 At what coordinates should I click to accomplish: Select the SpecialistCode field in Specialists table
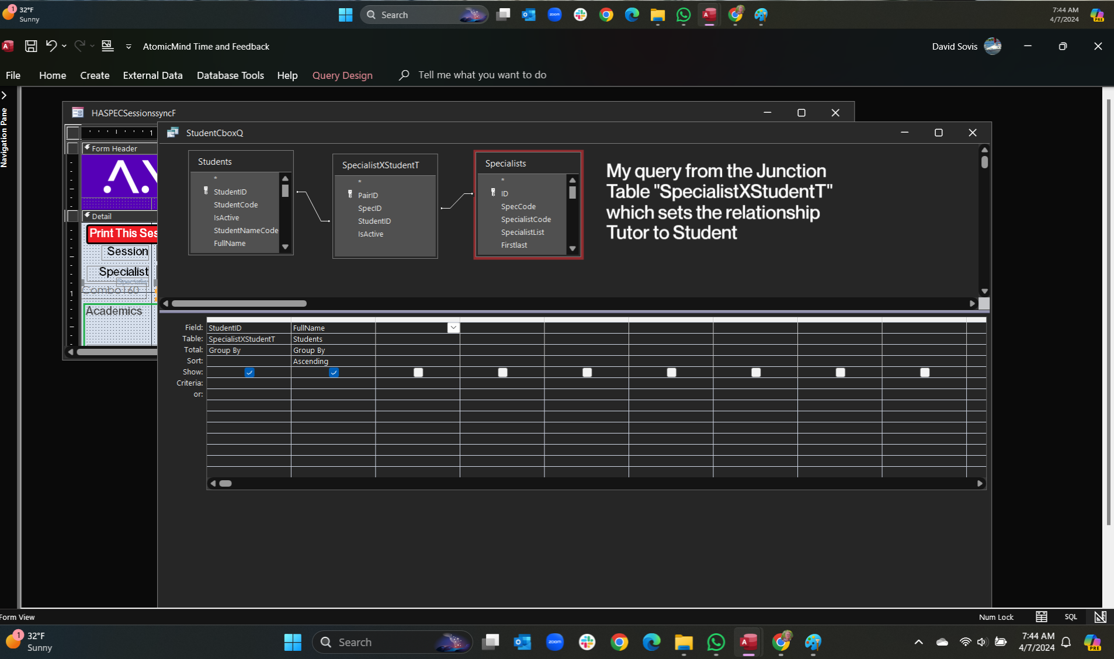coord(526,220)
